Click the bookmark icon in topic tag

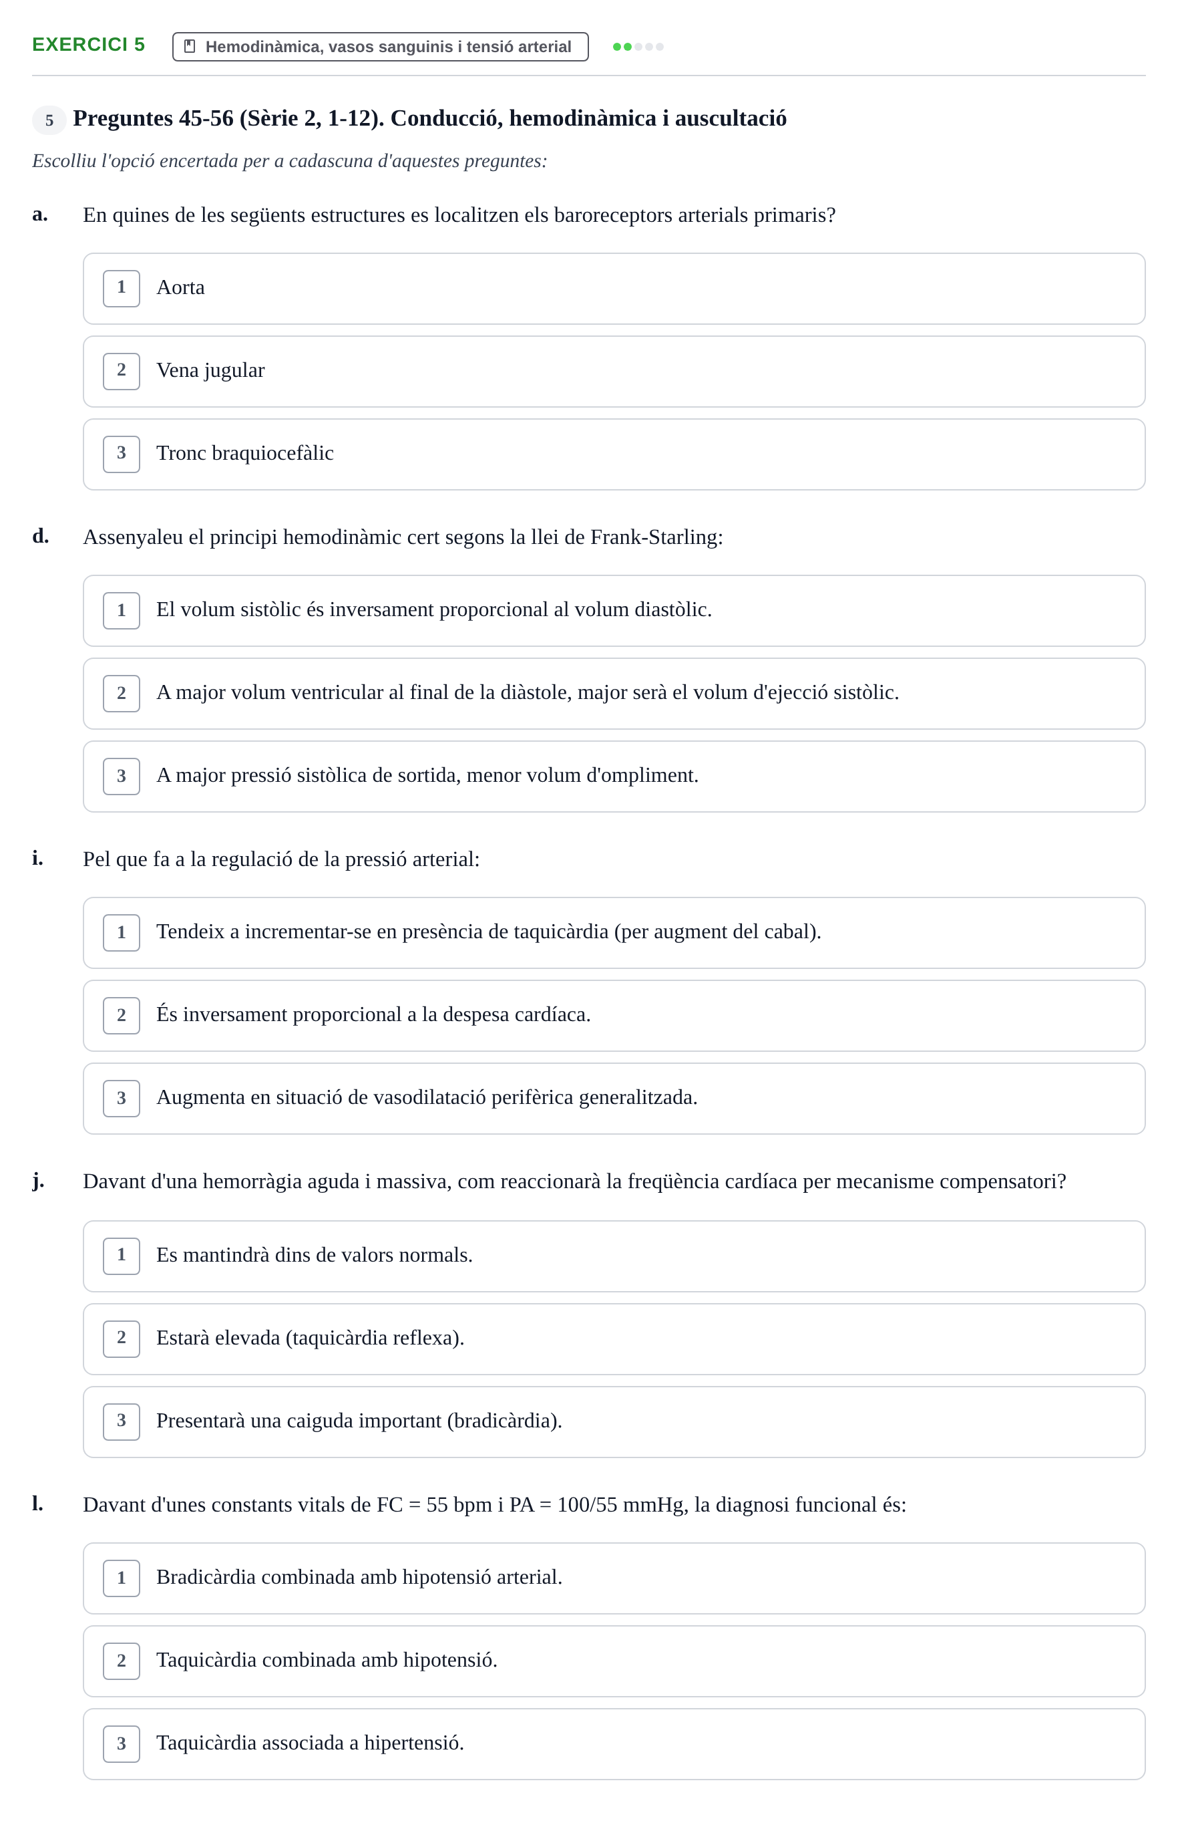(x=190, y=47)
